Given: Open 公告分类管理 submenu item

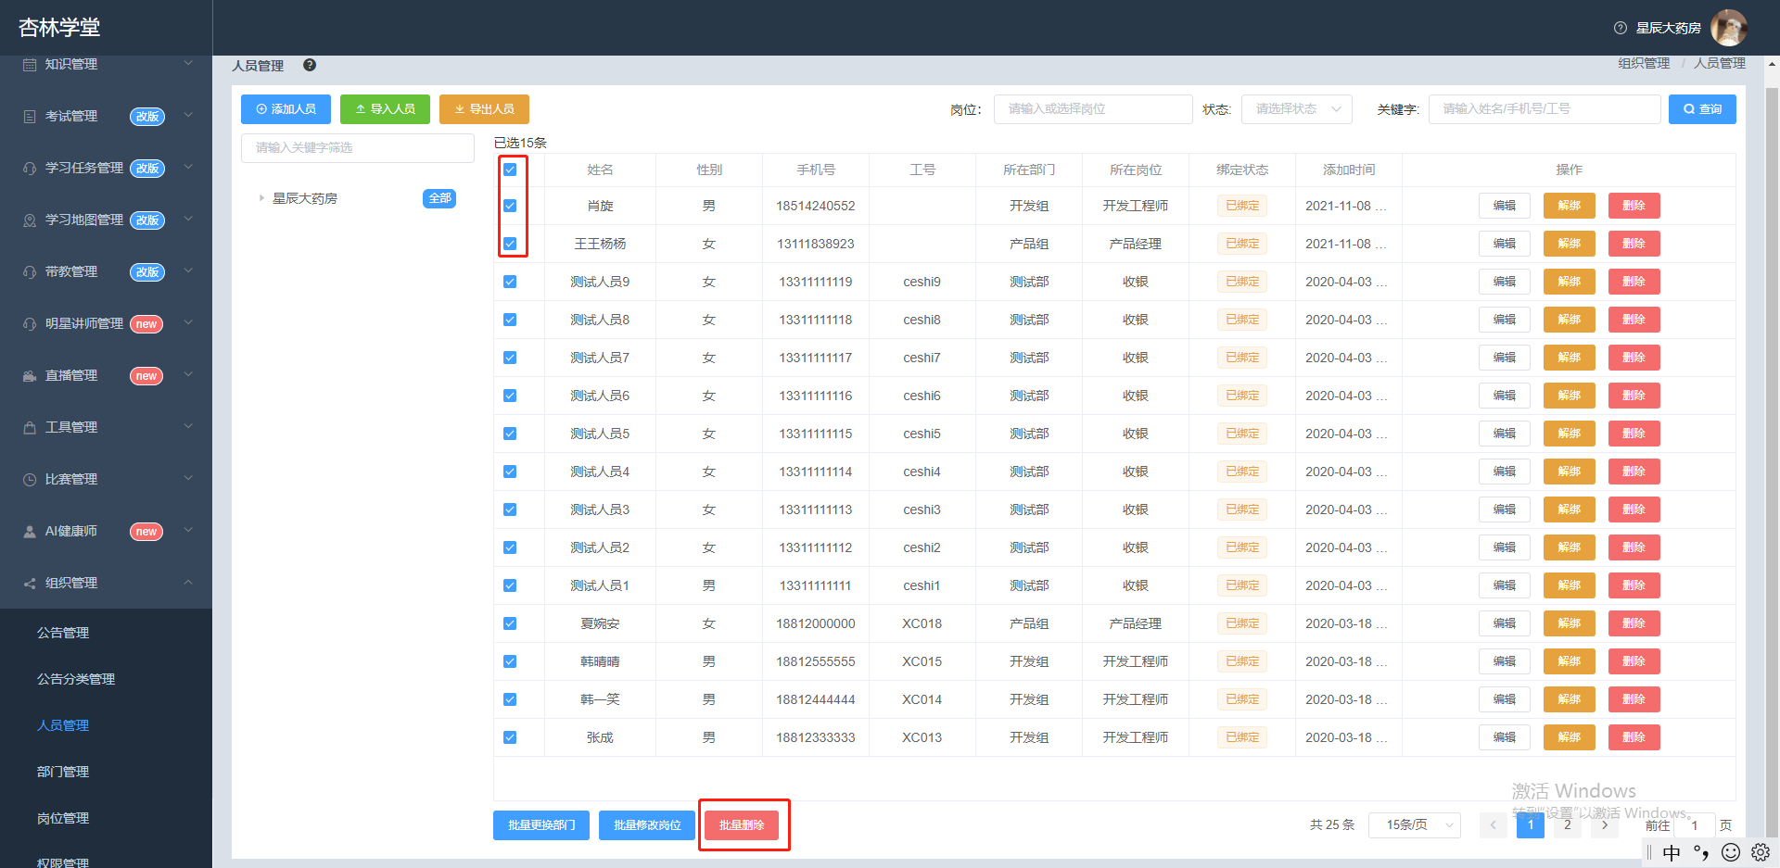Looking at the screenshot, I should (x=76, y=679).
